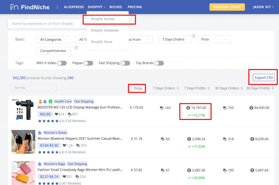Click the crossbody bags product thumbnail
Image resolution: width=279 pixels, height=185 pixels.
23,173
